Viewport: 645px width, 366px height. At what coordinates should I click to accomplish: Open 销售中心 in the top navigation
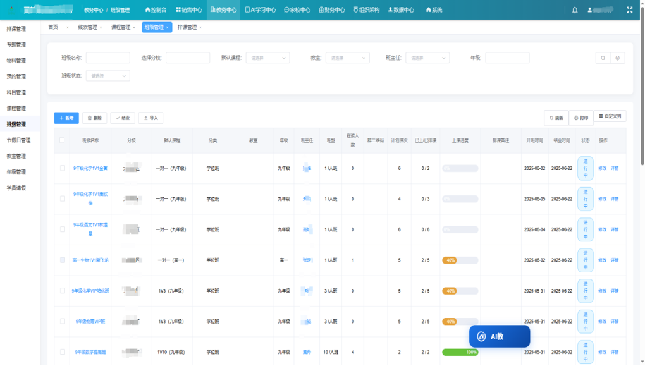[189, 10]
